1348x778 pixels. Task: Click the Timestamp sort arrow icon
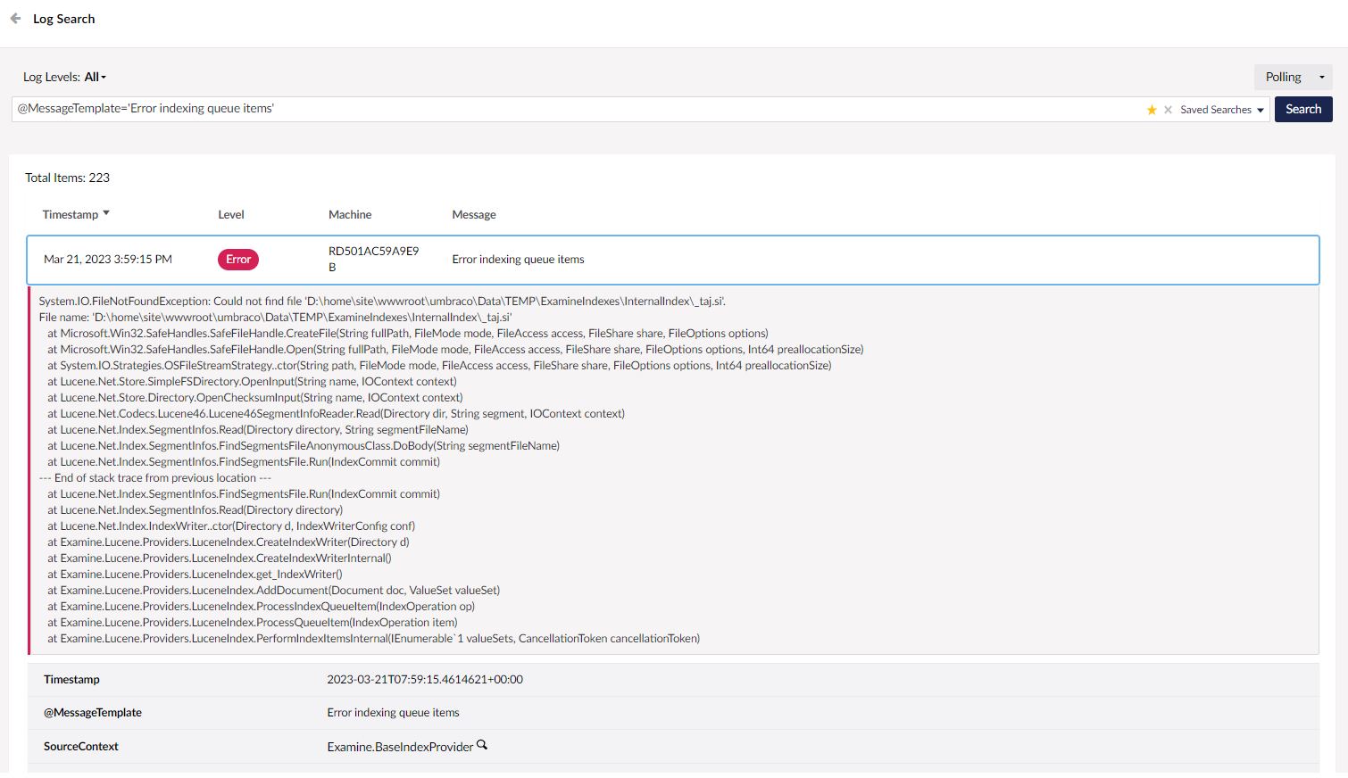pos(106,213)
